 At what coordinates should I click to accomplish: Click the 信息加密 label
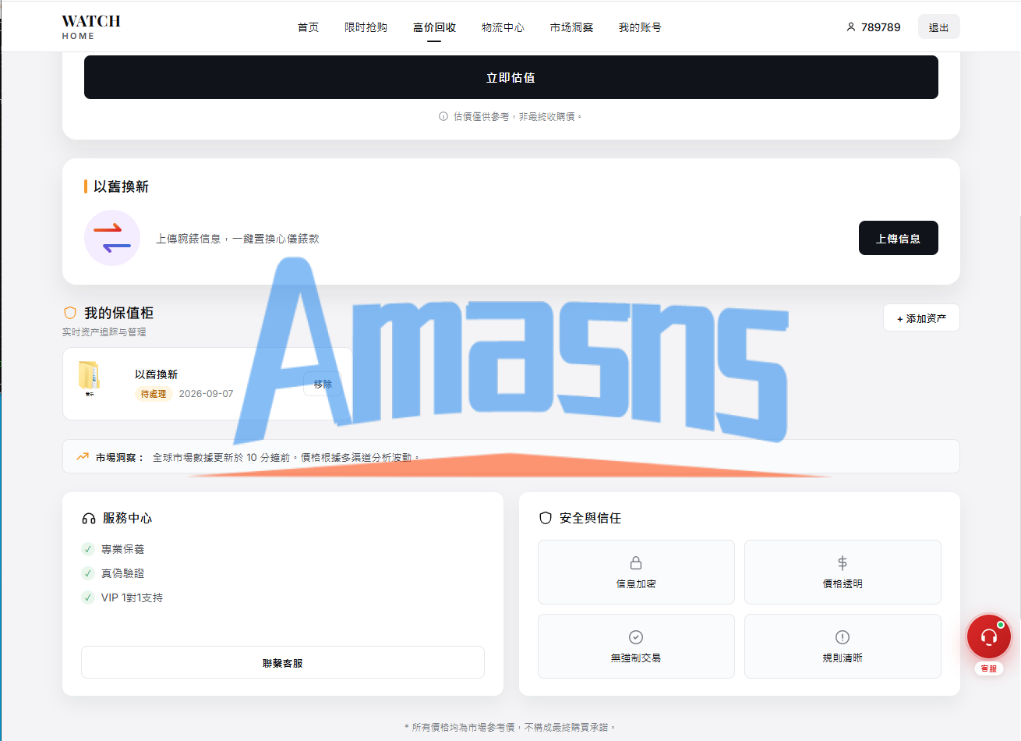click(x=636, y=583)
